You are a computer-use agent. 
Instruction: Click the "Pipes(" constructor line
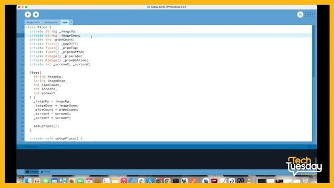coord(35,73)
